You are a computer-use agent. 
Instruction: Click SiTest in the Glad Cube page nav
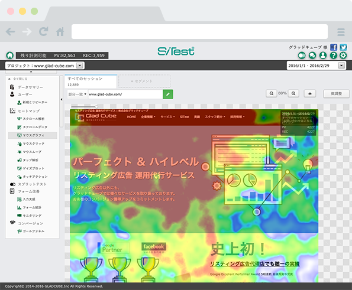click(185, 117)
